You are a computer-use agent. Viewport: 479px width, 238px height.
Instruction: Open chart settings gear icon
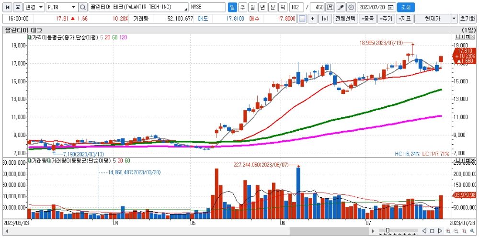pos(351,7)
